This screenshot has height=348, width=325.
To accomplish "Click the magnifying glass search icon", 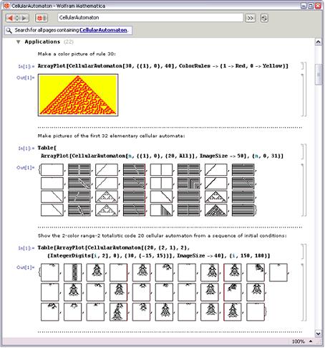I will [9, 30].
